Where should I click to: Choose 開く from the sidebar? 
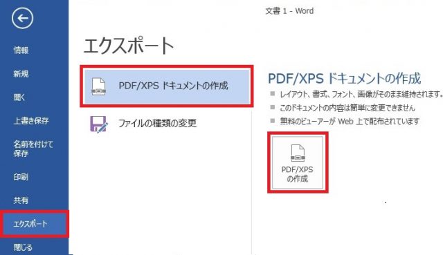(x=19, y=97)
